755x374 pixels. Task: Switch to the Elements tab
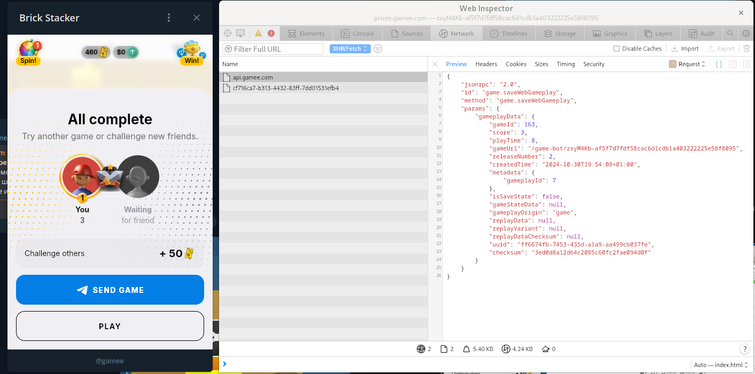pyautogui.click(x=306, y=34)
